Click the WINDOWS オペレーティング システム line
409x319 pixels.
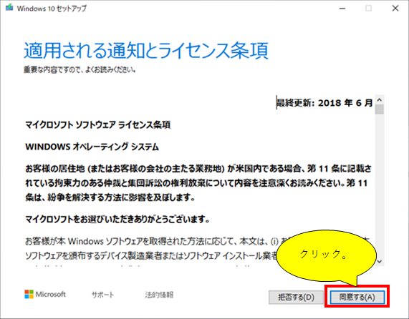[x=92, y=147]
